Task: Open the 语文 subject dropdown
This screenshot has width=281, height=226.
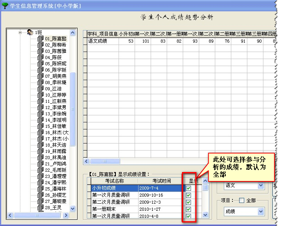Action: click(261, 186)
